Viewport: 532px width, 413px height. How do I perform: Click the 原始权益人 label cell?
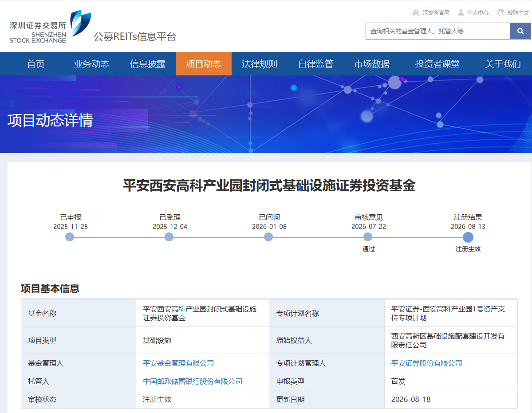pos(327,340)
